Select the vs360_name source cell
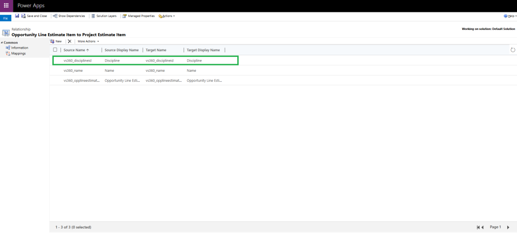The height and width of the screenshot is (246, 517). click(x=73, y=71)
